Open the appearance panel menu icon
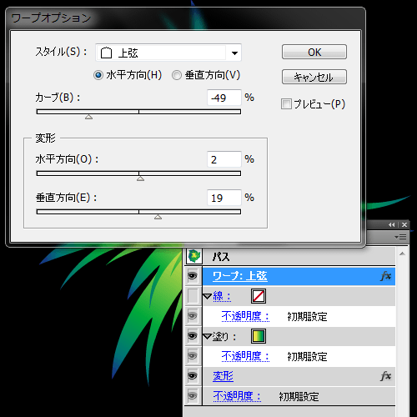Viewport: 417px width, 417px height. pyautogui.click(x=400, y=238)
